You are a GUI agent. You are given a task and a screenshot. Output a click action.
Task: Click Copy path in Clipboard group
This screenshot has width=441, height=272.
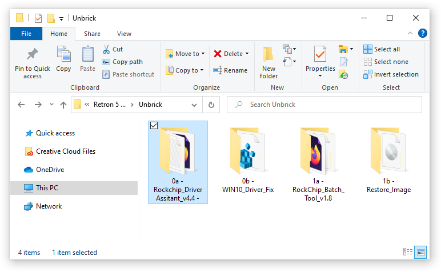point(122,62)
